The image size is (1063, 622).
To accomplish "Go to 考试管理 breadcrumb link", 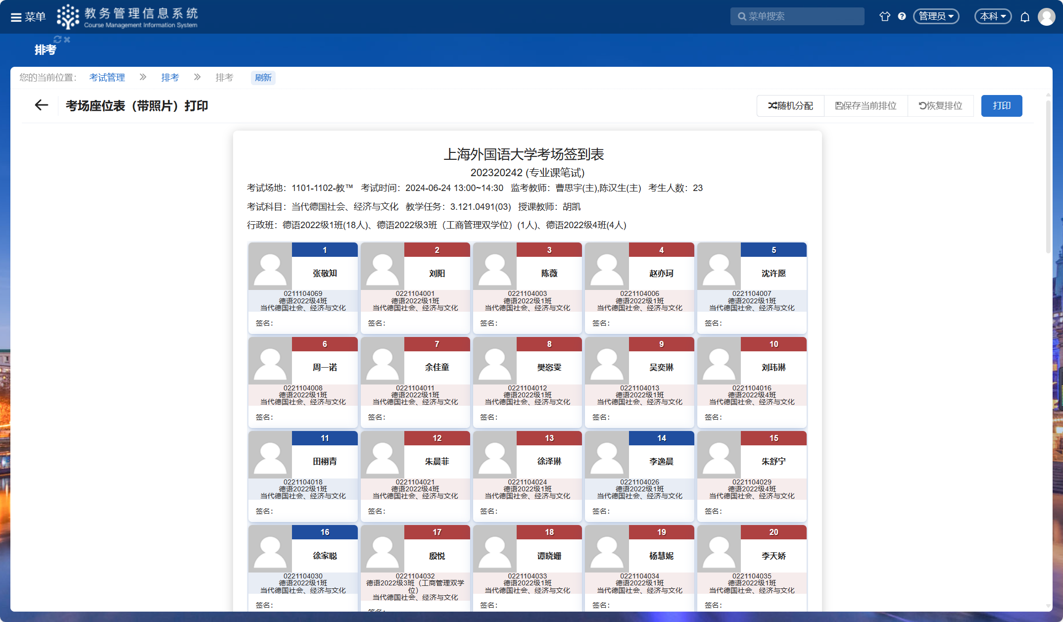I will click(107, 78).
